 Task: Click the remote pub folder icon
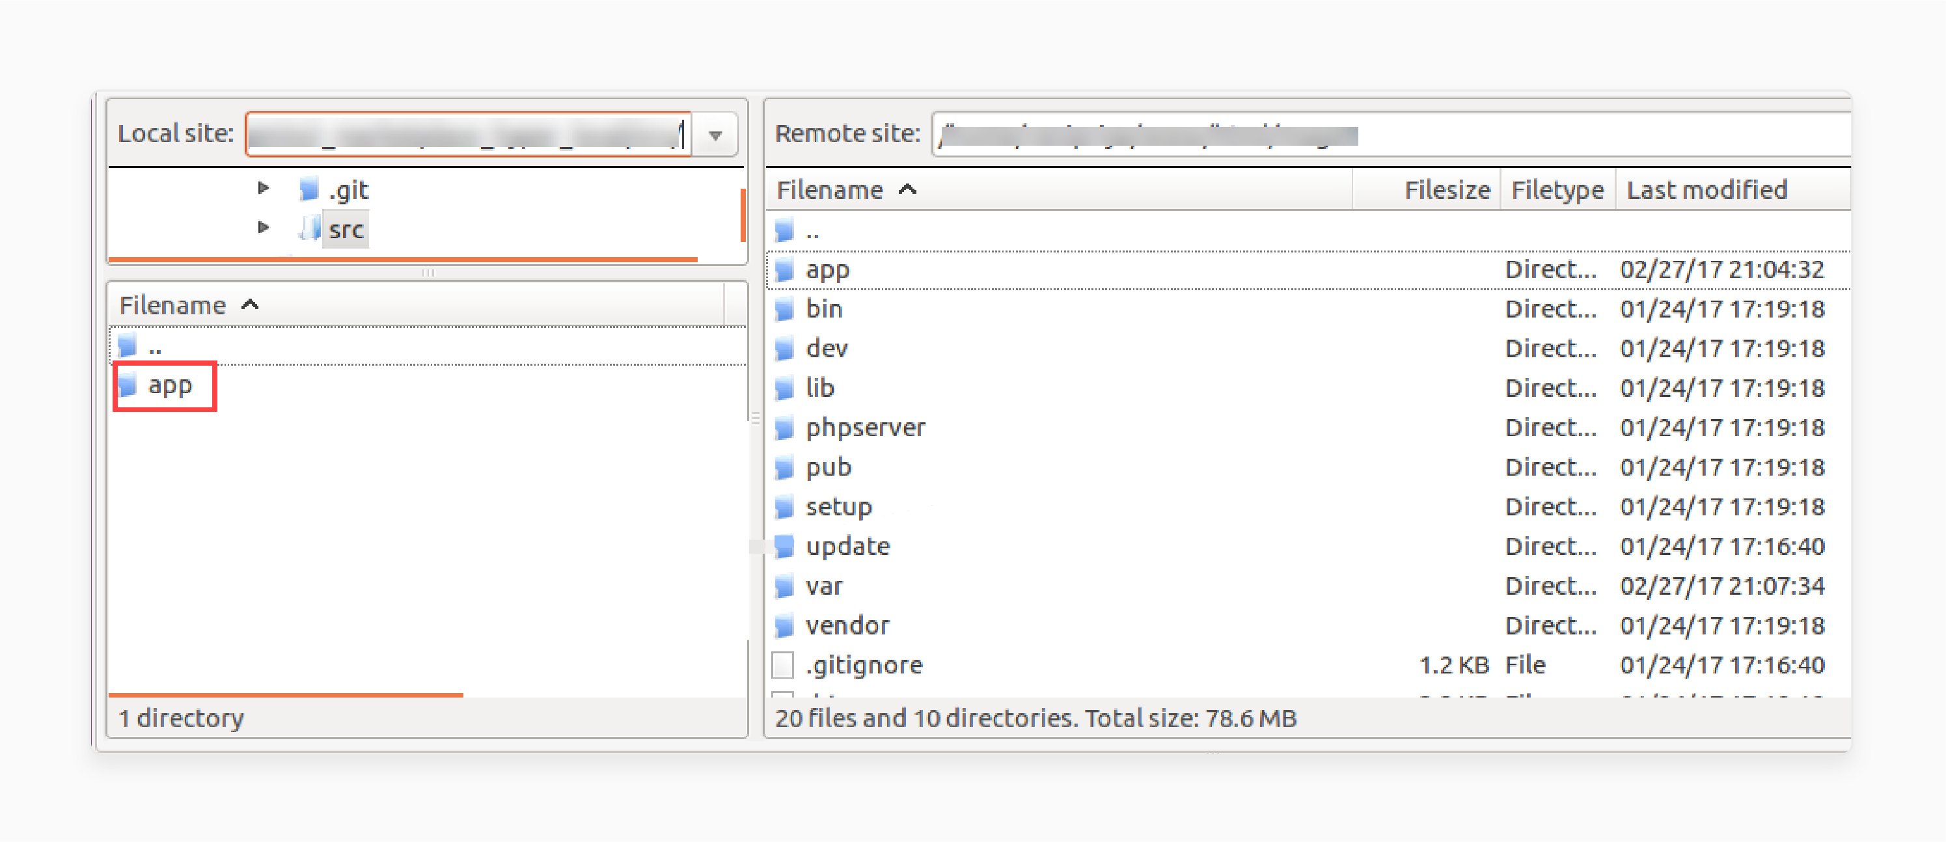[x=785, y=467]
